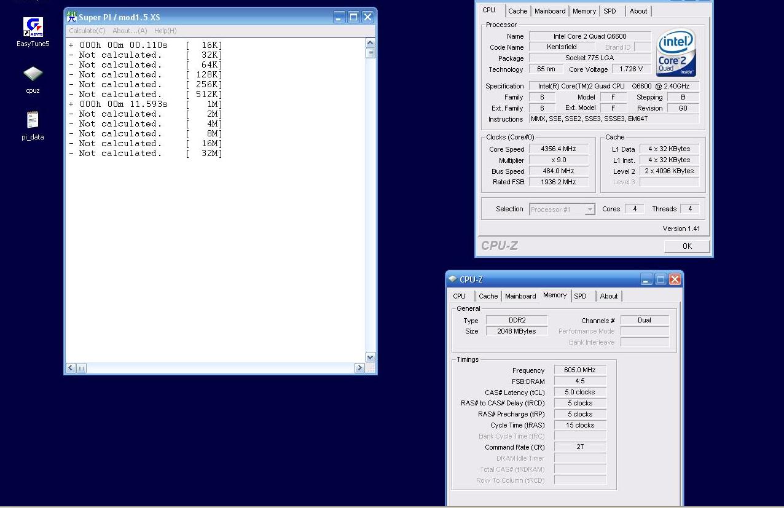
Task: Click Instructions field MMX, SSE, SSE2
Action: pos(614,119)
